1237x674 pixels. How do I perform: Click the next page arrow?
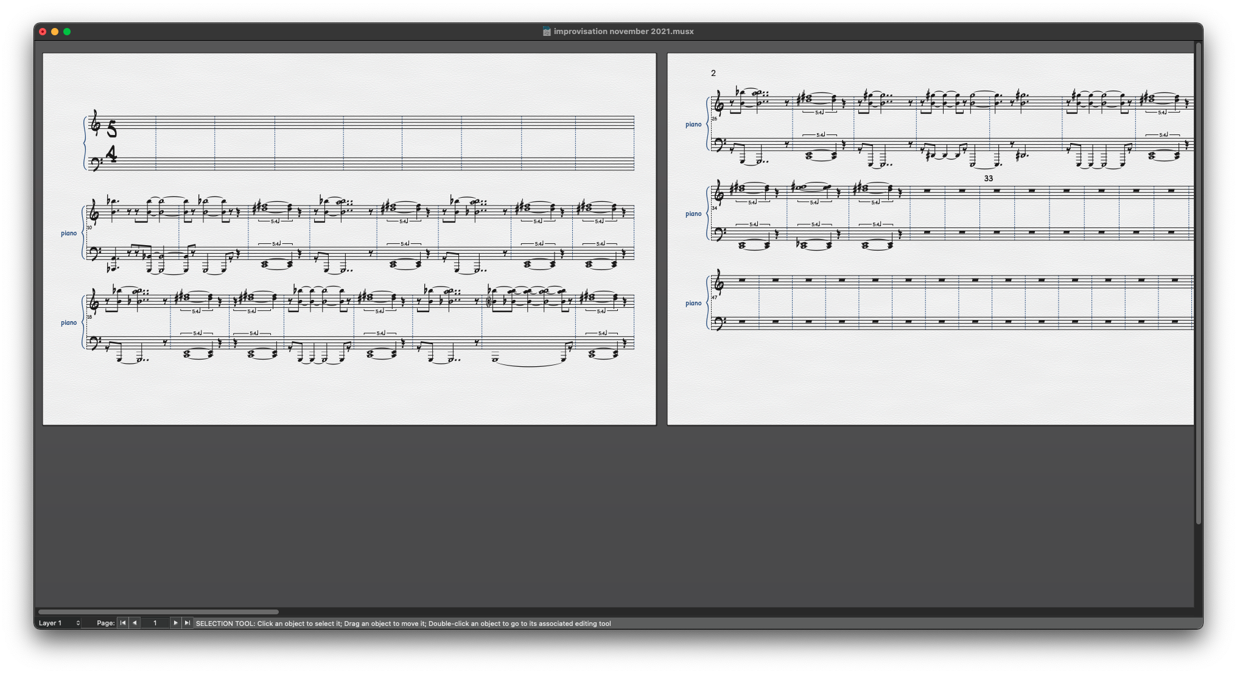[x=175, y=623]
